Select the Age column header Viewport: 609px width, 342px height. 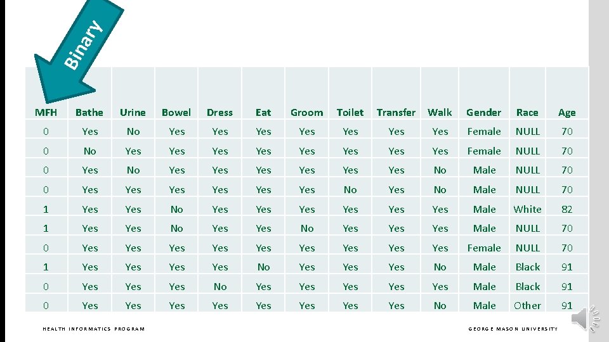(566, 113)
